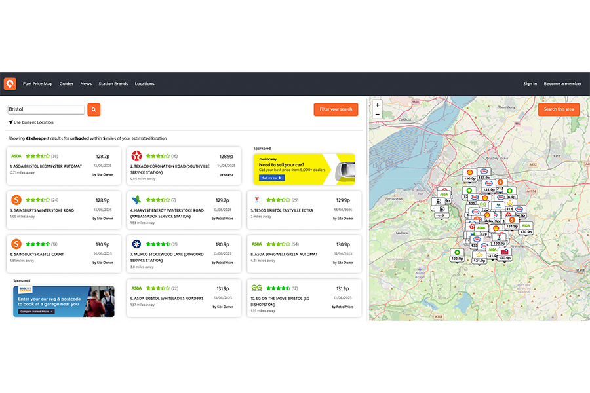Click the 129.9p price on the Tesco Eastville card
The height and width of the screenshot is (393, 590).
(x=343, y=200)
